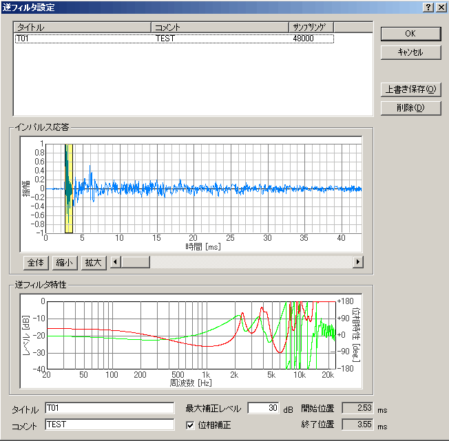Click the left scroll arrow of impulse graph
Screen dimensions: 449x441
[116, 262]
